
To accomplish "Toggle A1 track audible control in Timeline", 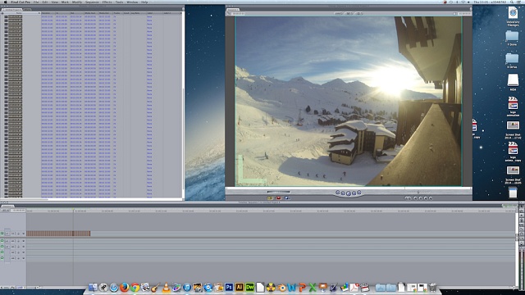I will click(x=2, y=241).
